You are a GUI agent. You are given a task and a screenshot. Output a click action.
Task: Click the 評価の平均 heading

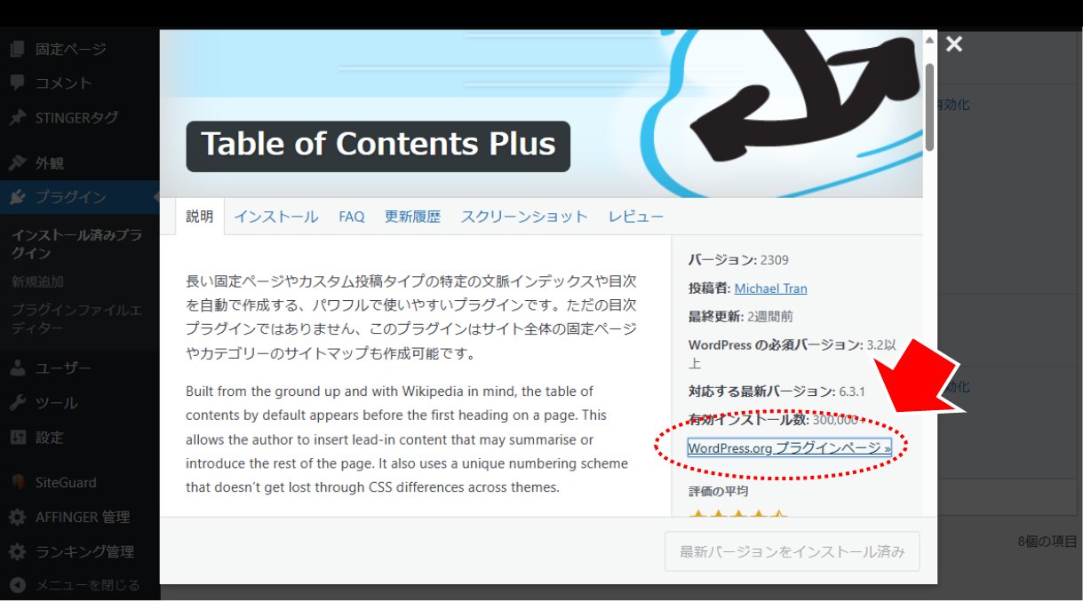tap(718, 491)
